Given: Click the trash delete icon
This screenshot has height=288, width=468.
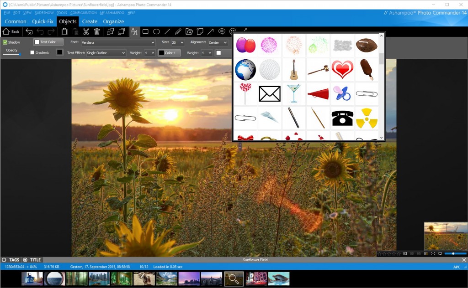Looking at the screenshot, I should [x=97, y=31].
